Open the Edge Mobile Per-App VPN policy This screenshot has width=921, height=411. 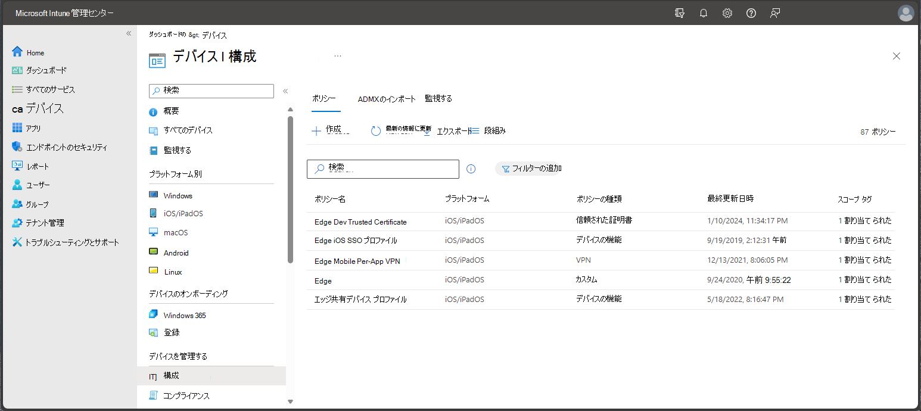(357, 261)
